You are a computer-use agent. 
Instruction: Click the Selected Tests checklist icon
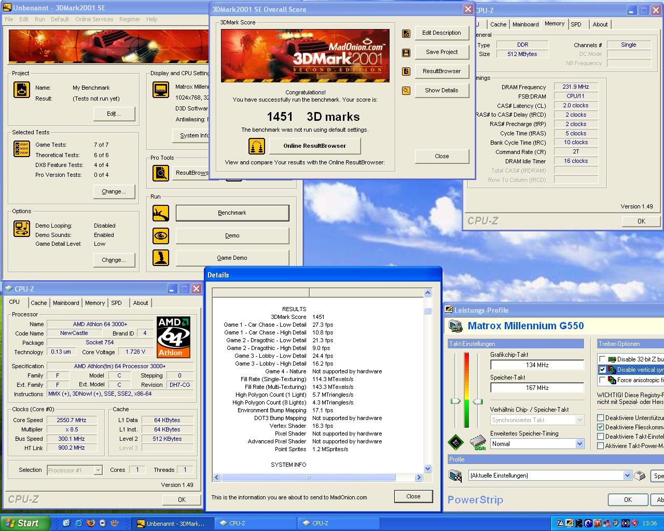22,149
